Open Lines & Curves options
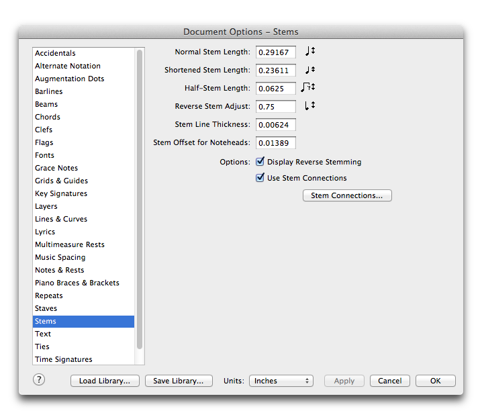The height and width of the screenshot is (419, 482). 83,219
